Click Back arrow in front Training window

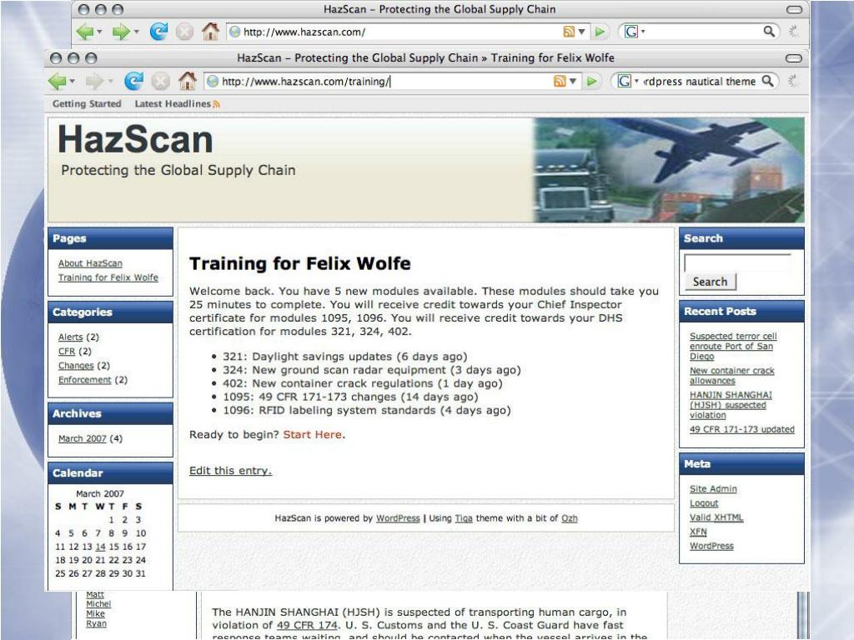click(x=57, y=82)
